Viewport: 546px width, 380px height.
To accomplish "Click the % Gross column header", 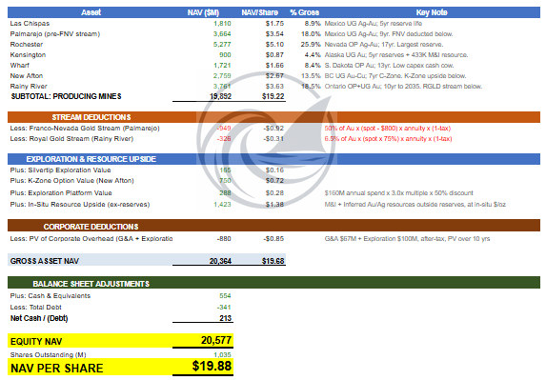I will point(304,12).
